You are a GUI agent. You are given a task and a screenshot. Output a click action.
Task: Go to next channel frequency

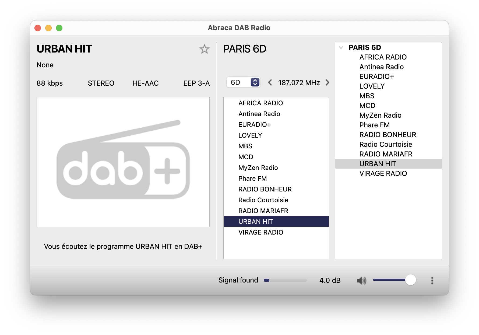327,82
